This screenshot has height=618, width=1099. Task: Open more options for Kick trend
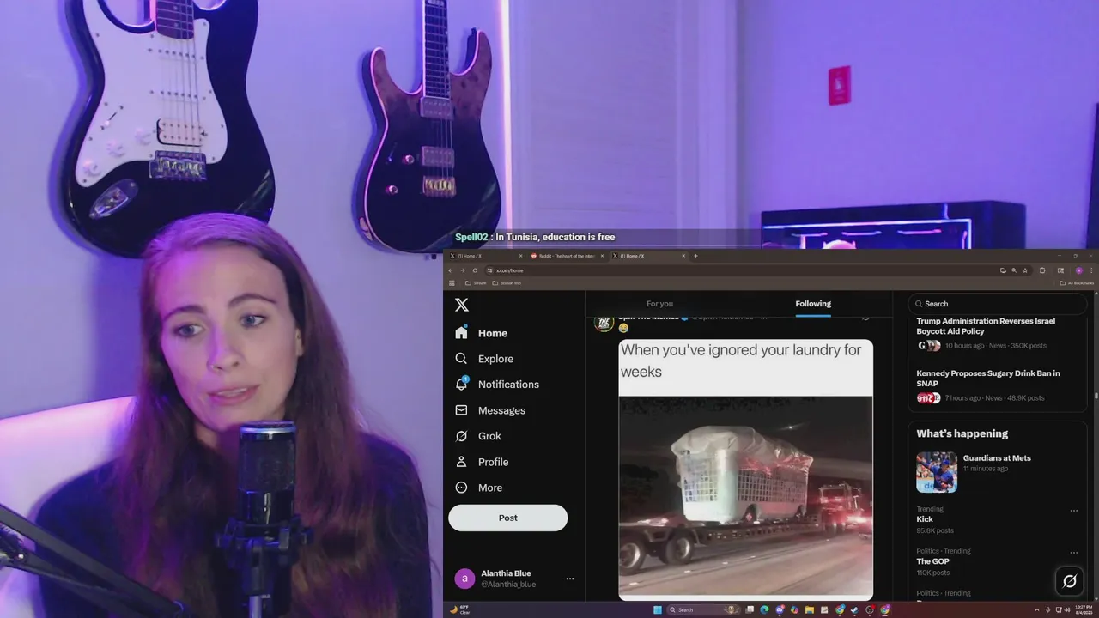click(1073, 511)
